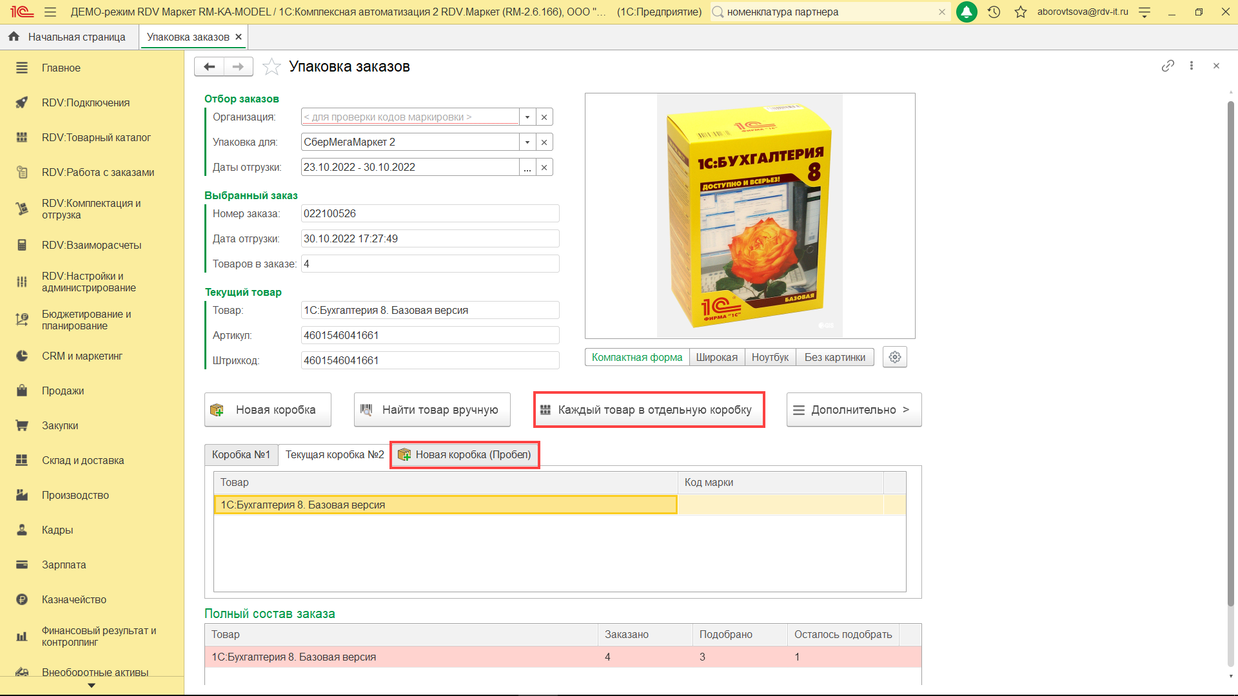The image size is (1238, 696).
Task: Expand the Организация dropdown arrow
Action: point(527,117)
